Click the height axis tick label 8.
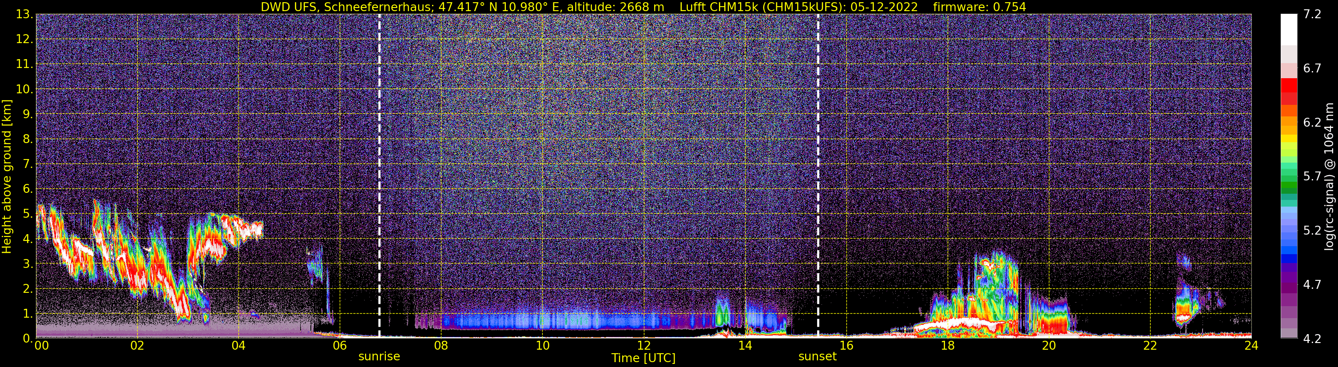The height and width of the screenshot is (367, 1338). 28,139
